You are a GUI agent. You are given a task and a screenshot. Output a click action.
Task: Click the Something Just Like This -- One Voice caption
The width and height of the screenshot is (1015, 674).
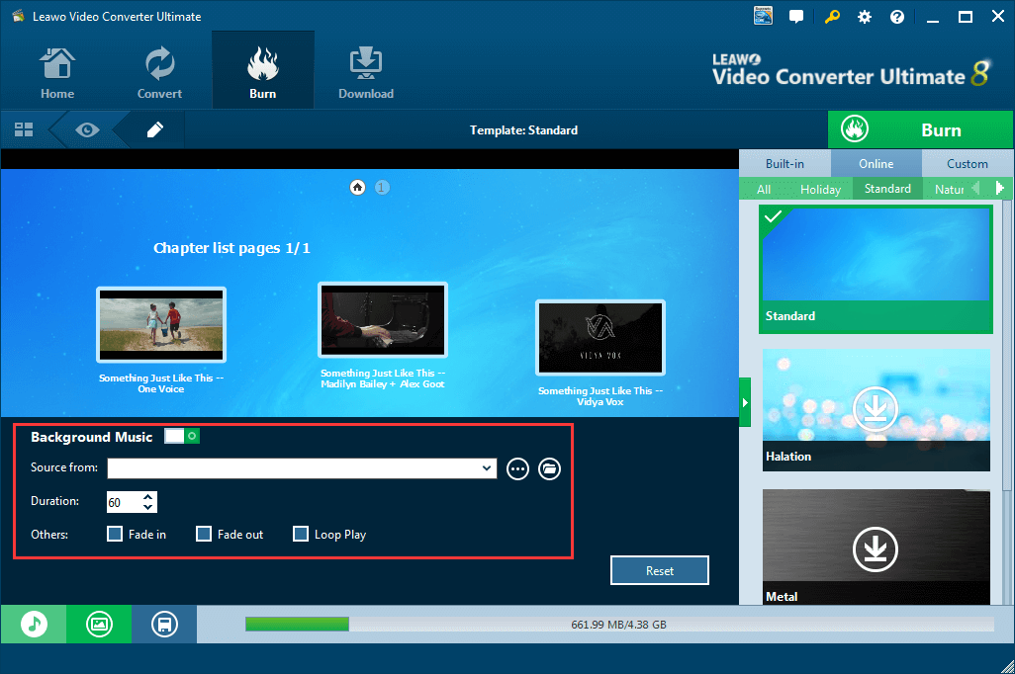click(x=161, y=383)
